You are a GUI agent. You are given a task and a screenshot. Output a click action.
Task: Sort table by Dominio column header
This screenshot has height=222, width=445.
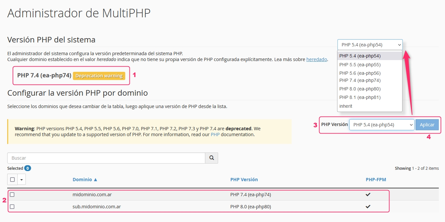click(x=85, y=180)
